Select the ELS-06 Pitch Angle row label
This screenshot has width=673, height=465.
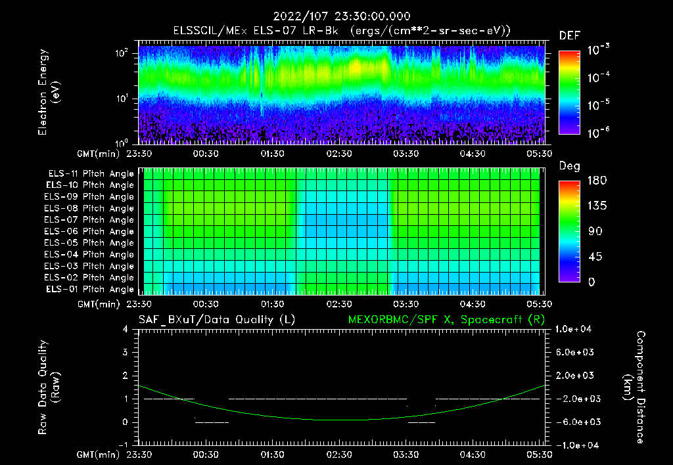point(89,232)
